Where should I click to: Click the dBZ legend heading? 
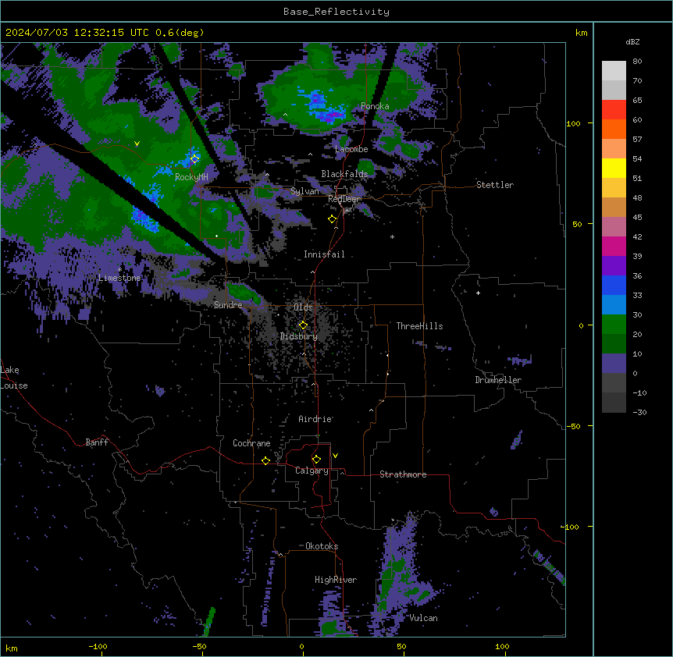pyautogui.click(x=632, y=41)
